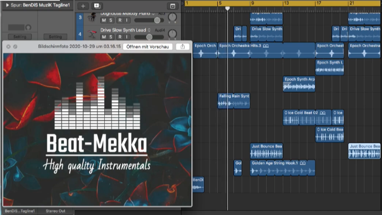The image size is (382, 215).
Task: Click the Stereo Out channel strip label
Action: coord(55,211)
